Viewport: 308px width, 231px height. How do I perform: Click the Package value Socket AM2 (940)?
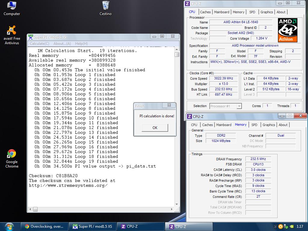tap(241, 33)
